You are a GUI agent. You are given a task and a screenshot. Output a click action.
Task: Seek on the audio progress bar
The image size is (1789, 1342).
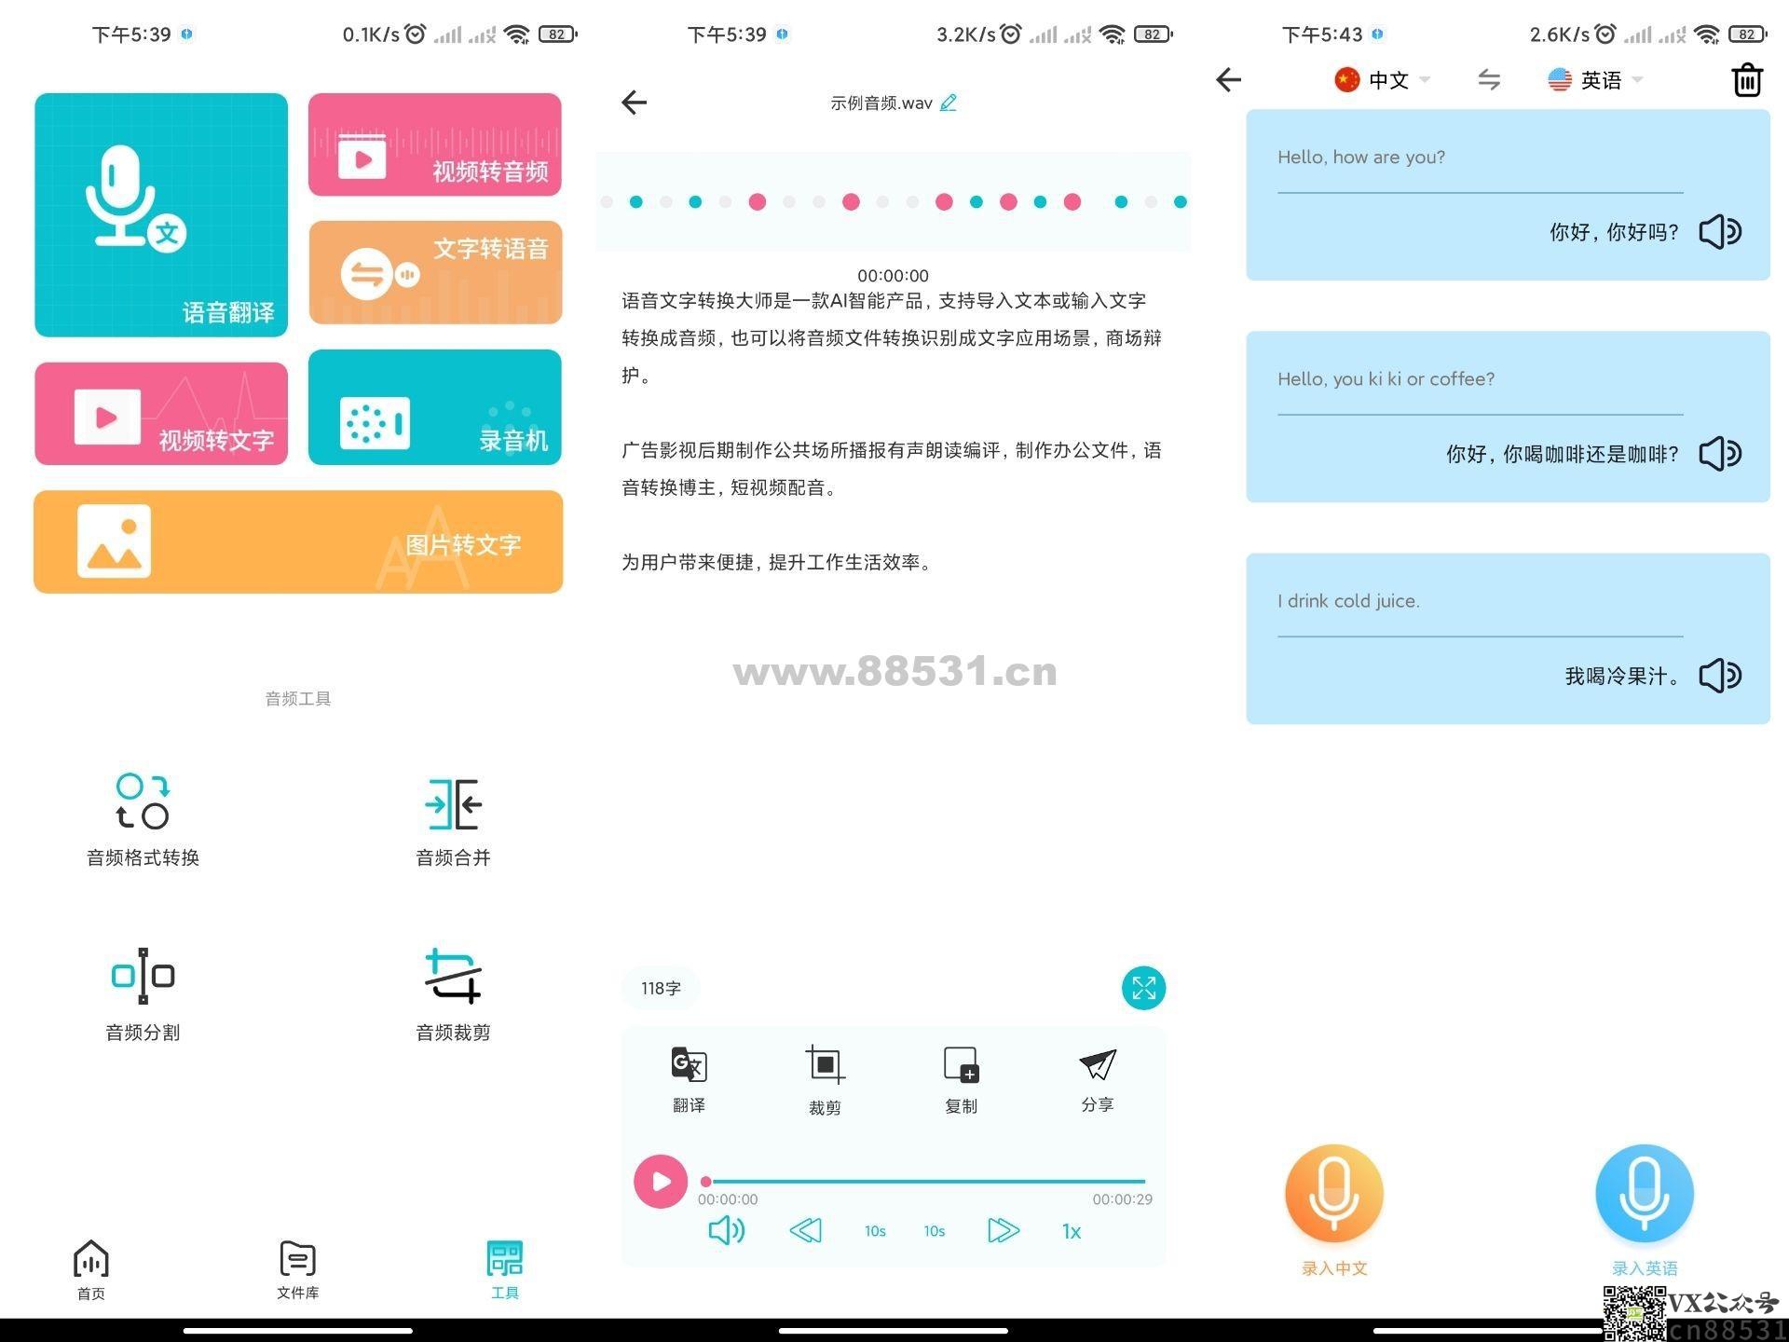[x=925, y=1182]
